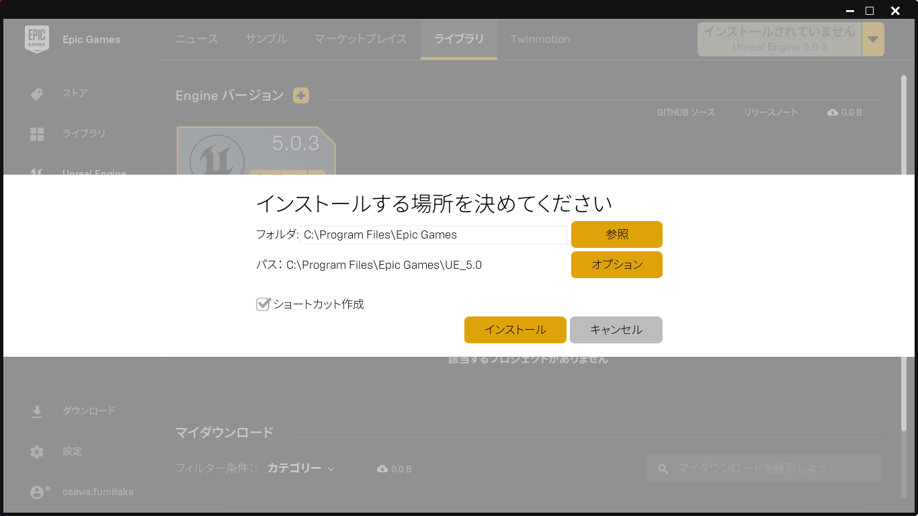
Task: Add engine version with plus icon
Action: point(301,95)
